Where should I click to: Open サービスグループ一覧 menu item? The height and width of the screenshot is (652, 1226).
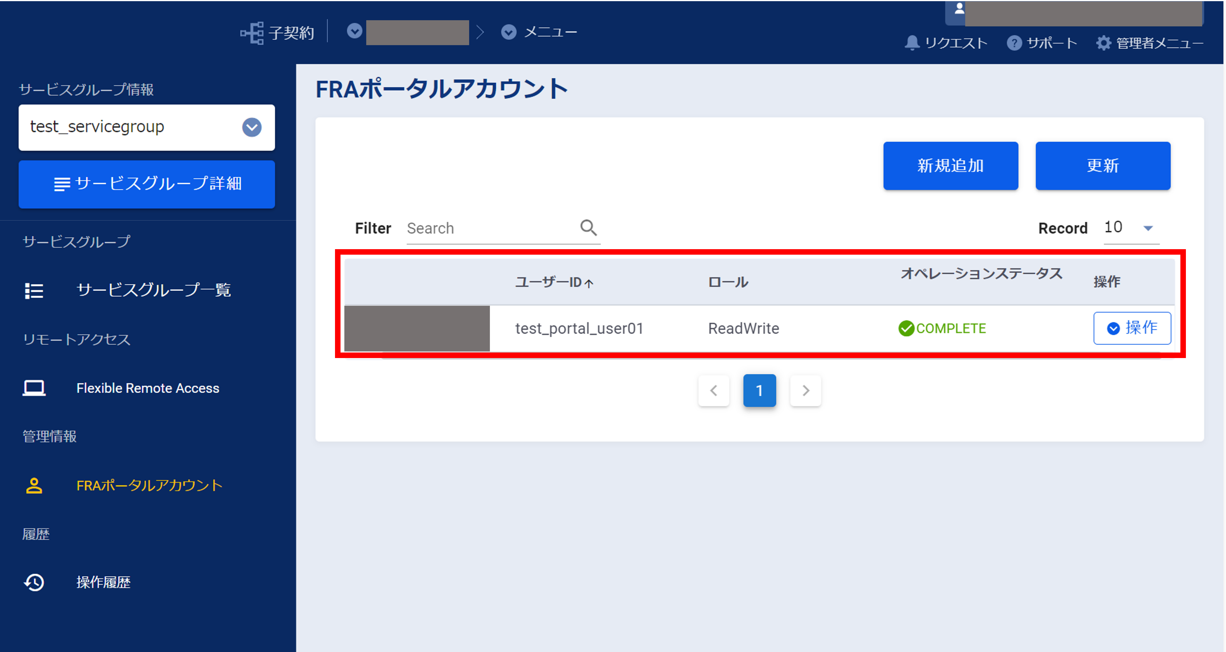click(x=153, y=290)
